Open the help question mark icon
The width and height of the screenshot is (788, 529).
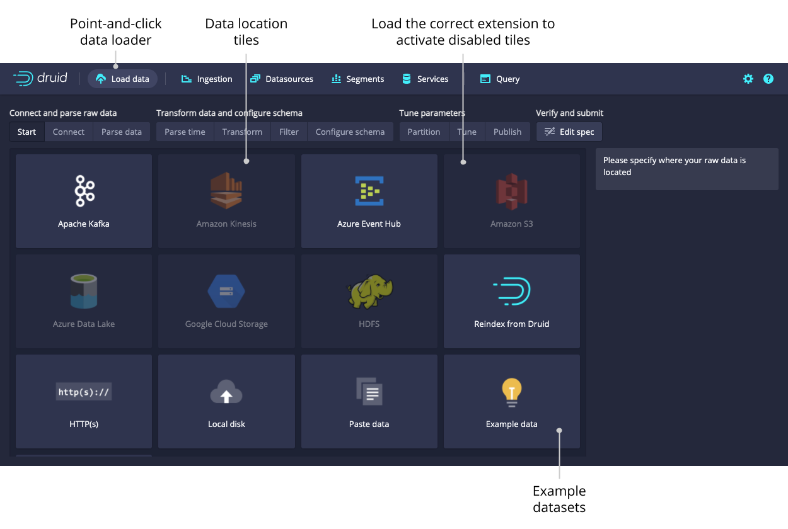(x=768, y=79)
